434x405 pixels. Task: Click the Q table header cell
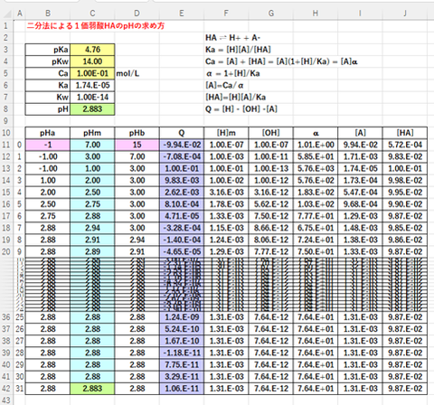click(182, 133)
